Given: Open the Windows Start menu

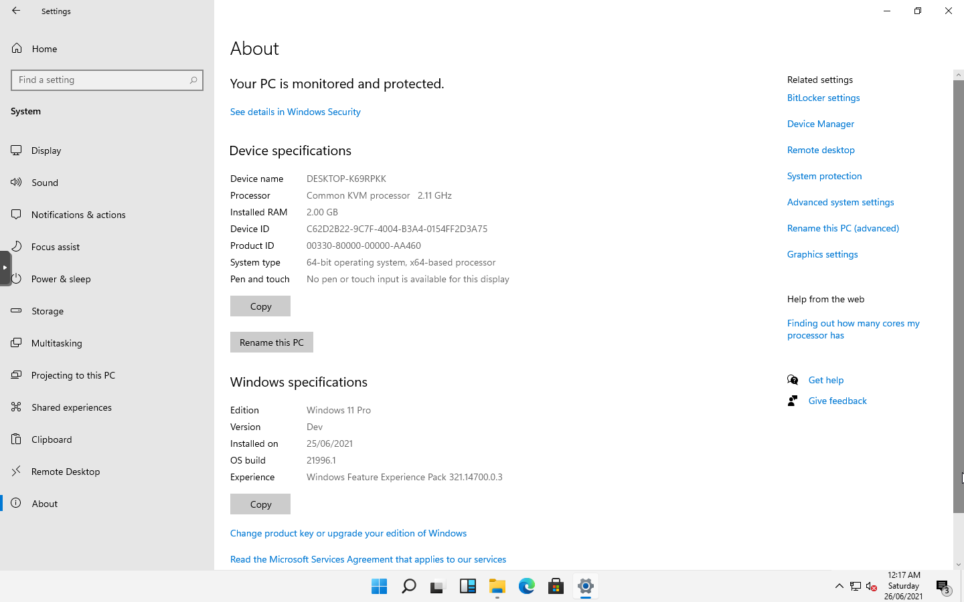Looking at the screenshot, I should click(x=379, y=587).
